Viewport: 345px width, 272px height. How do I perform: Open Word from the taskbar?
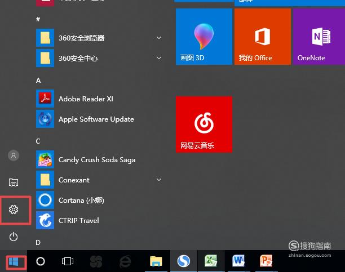click(238, 261)
